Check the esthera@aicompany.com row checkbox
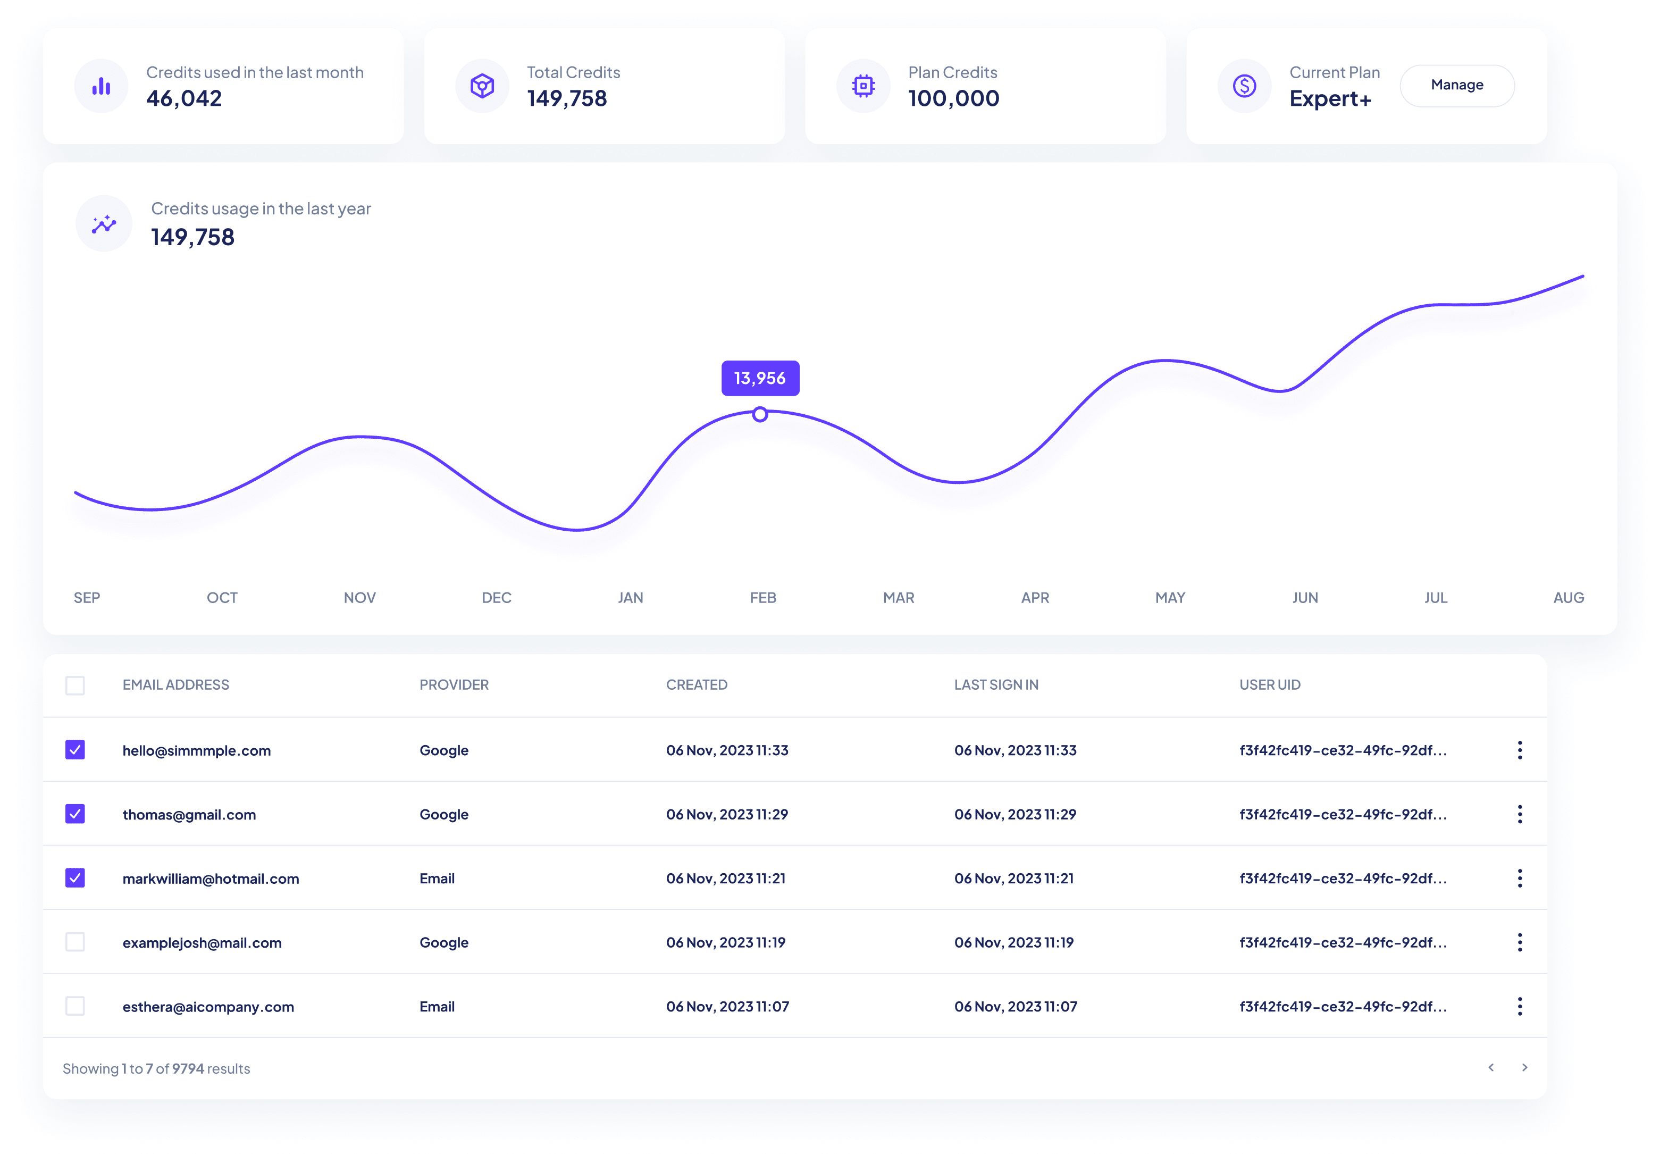1660x1154 pixels. coord(75,1006)
